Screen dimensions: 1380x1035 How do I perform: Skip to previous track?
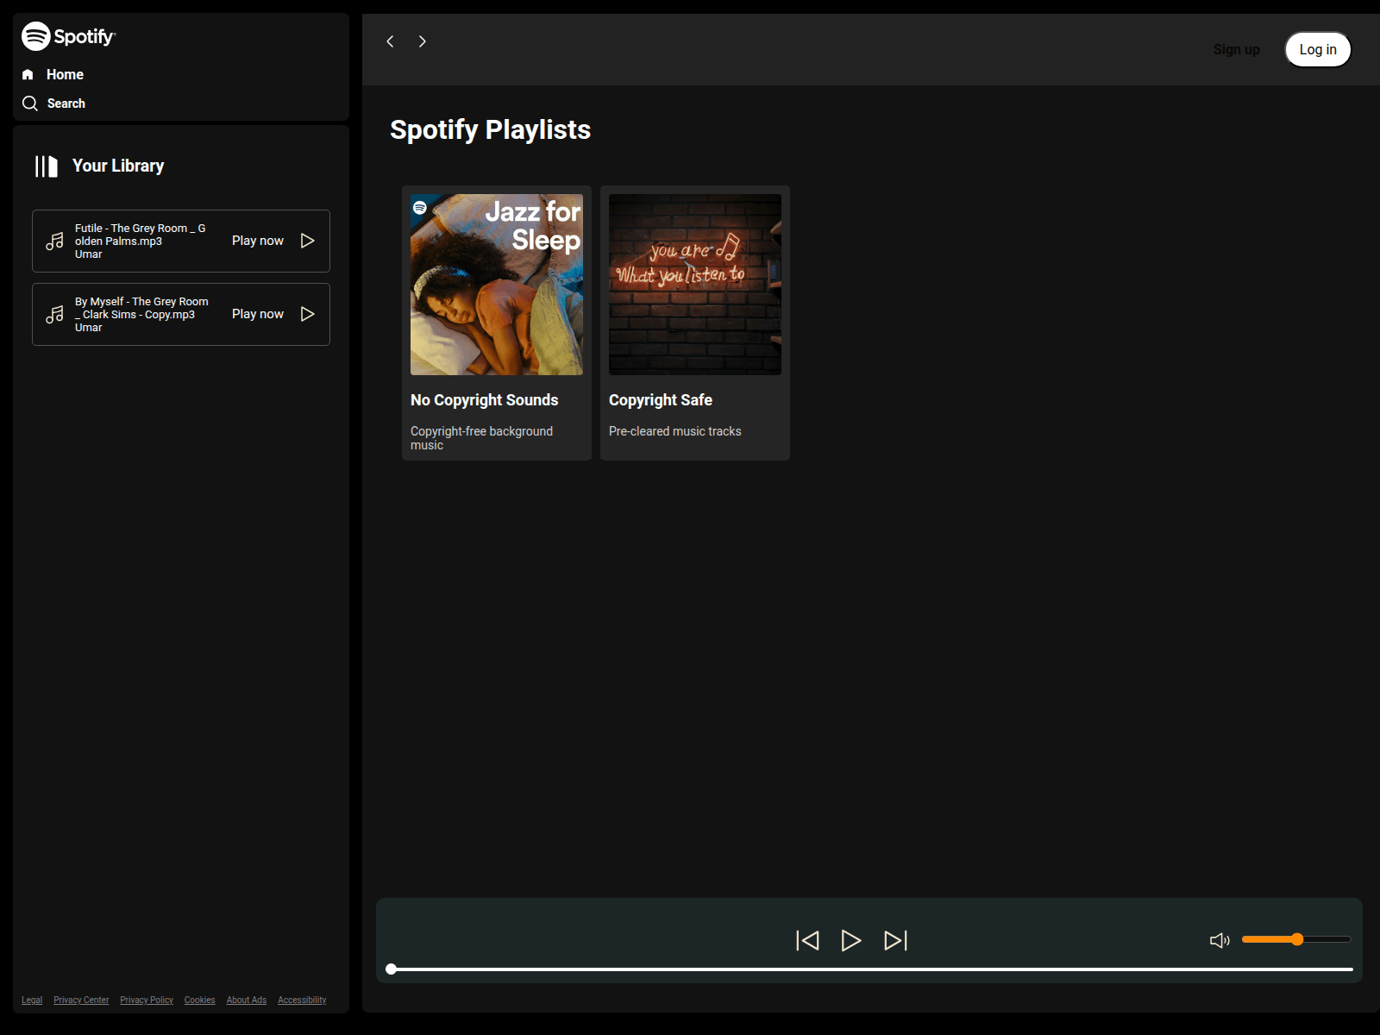point(807,940)
